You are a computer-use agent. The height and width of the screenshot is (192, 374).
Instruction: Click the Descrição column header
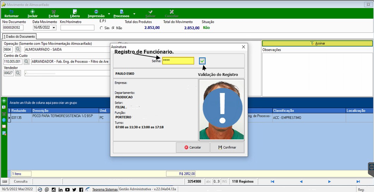point(65,111)
